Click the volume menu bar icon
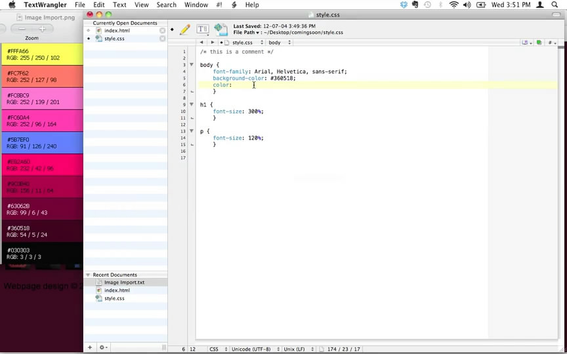The width and height of the screenshot is (567, 354). coord(467,5)
